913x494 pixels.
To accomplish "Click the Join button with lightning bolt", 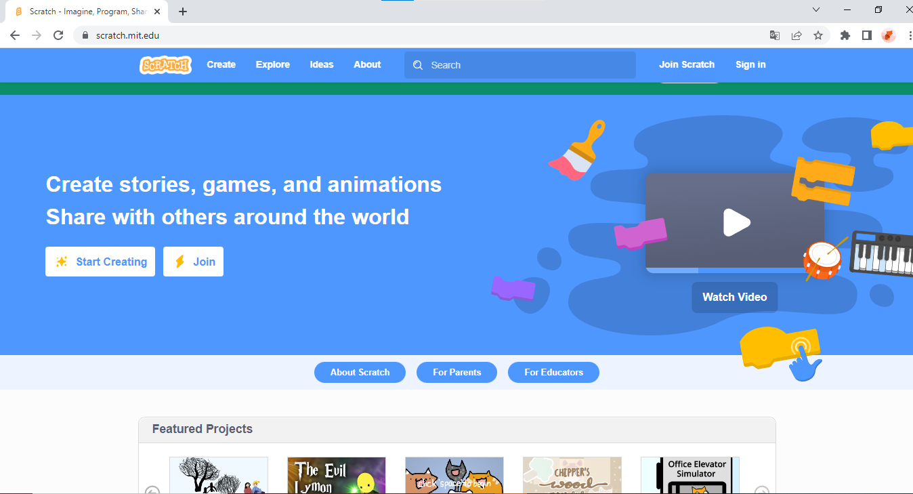I will [x=193, y=262].
